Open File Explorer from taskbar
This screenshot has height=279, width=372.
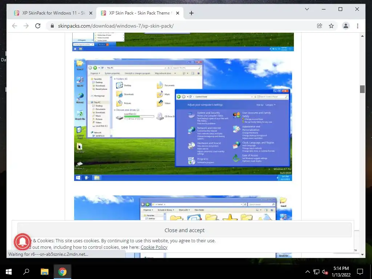(44, 272)
